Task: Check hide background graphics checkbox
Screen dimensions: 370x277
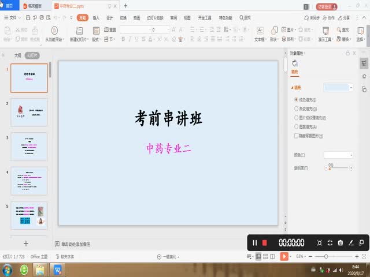Action: (296, 136)
